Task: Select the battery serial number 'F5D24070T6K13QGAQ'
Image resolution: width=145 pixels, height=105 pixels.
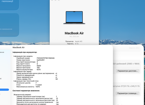Action: point(45,58)
